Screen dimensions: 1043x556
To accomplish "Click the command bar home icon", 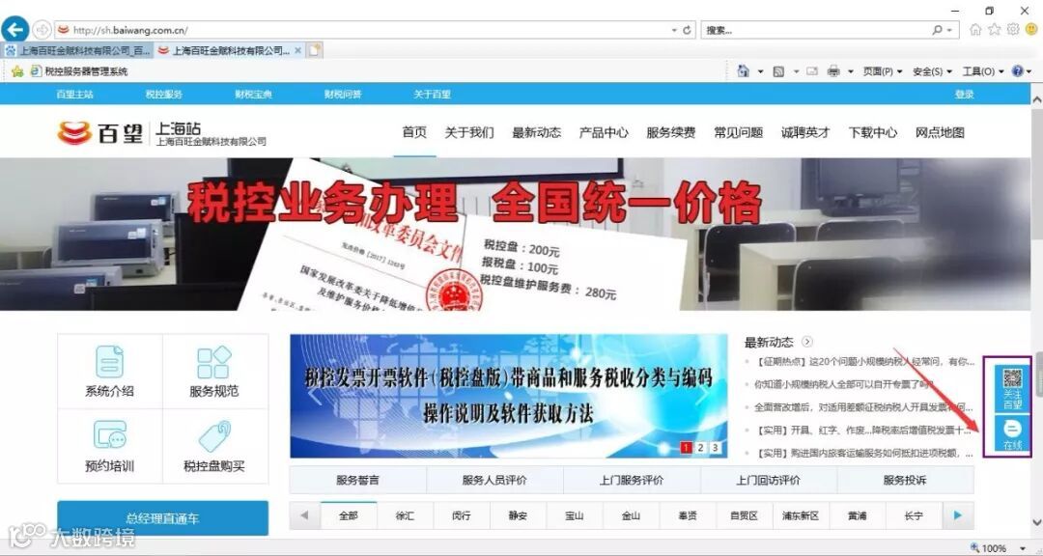I will coord(744,71).
